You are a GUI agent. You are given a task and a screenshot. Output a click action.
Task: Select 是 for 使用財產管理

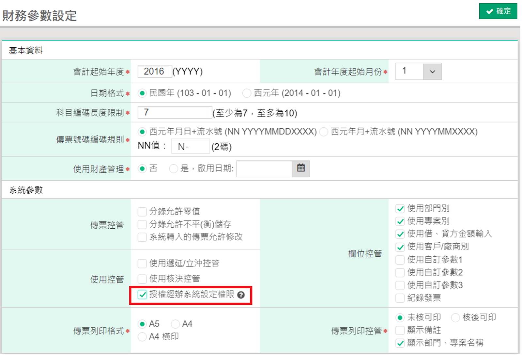pos(174,169)
